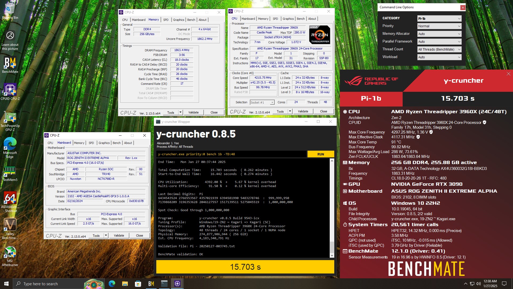Click Validate in CPU-Z Memory window
The height and width of the screenshot is (289, 513).
coord(193,112)
